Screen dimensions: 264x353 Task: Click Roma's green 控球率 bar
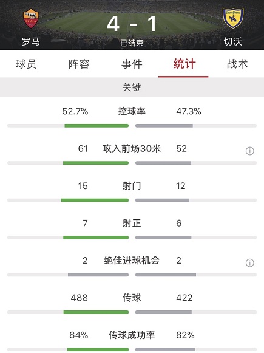(x=96, y=126)
